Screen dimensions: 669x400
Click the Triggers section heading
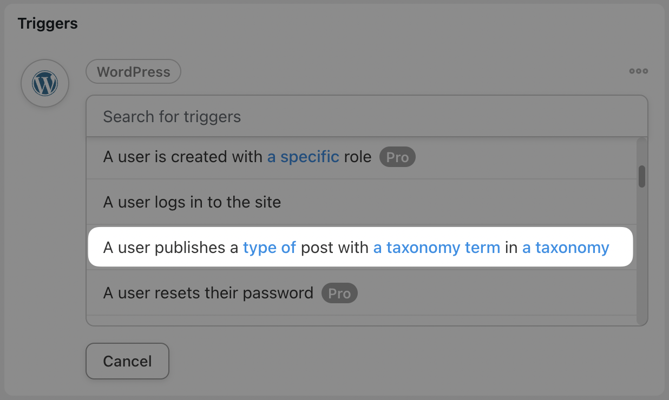pos(48,24)
